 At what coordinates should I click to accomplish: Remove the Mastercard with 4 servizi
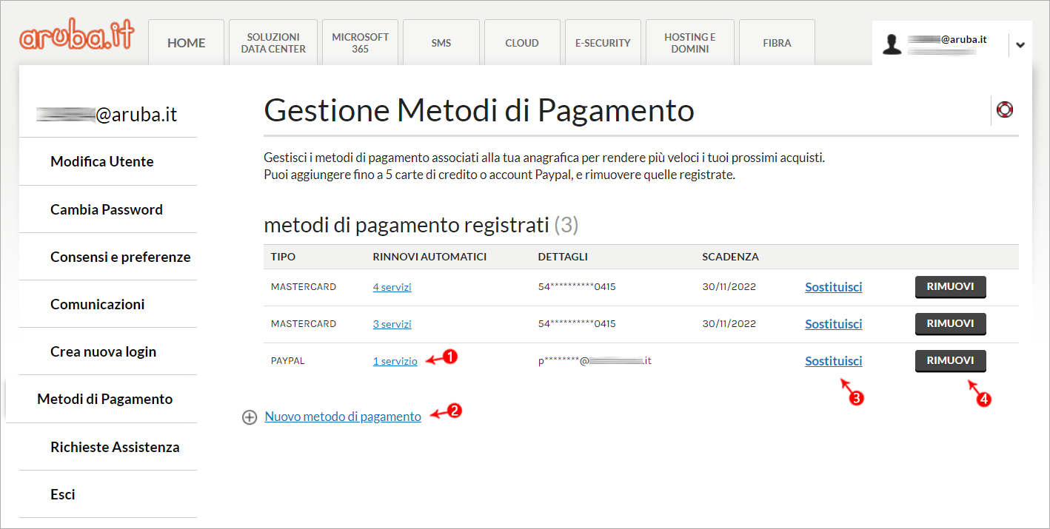(x=951, y=287)
